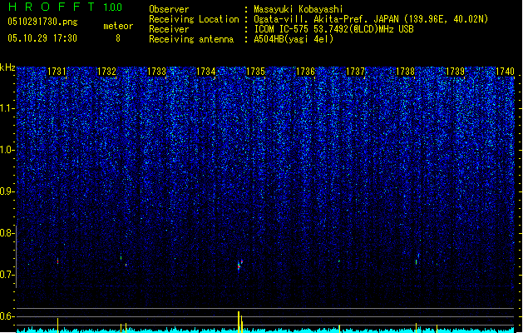Click the bright red meteor echo near 1735
Image resolution: width=523 pixels, height=333 pixels.
click(x=239, y=266)
